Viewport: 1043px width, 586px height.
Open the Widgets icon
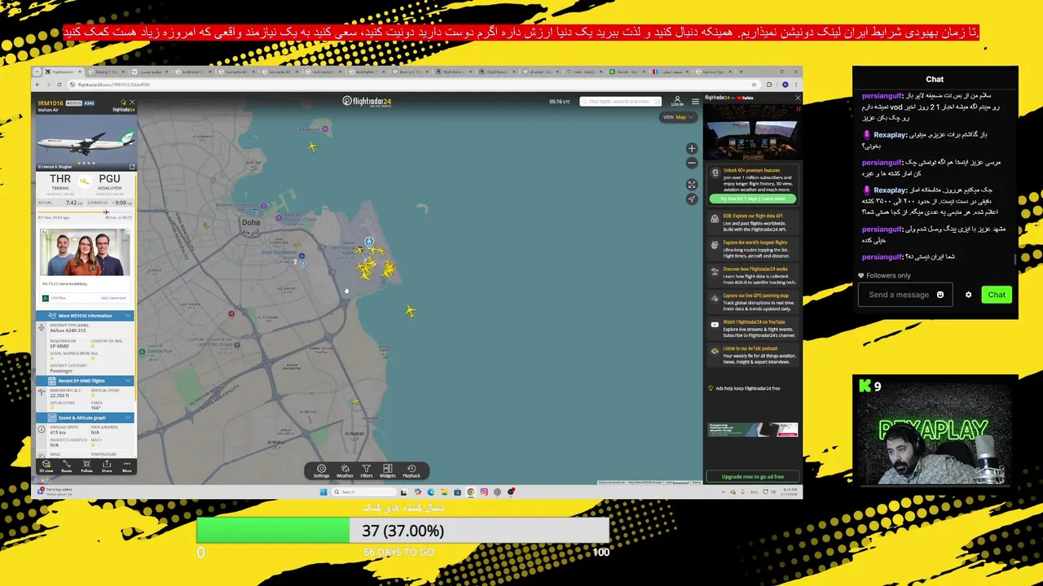click(x=388, y=471)
